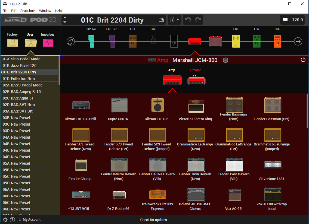
Task: Open the Help menu
Action: pos(58,11)
